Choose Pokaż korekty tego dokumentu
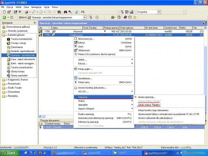 coord(169,110)
